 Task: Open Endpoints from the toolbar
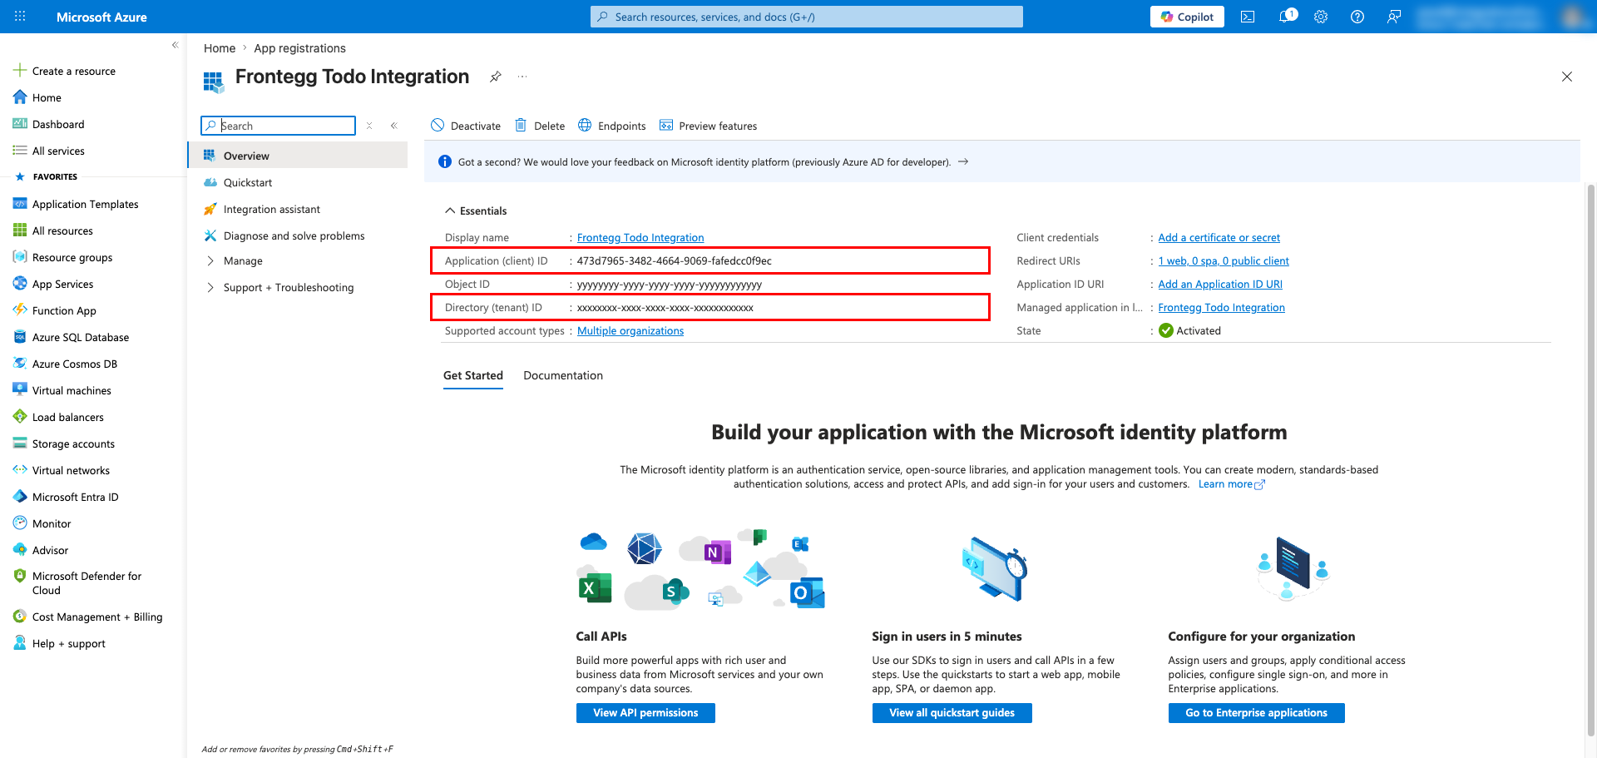coord(612,126)
